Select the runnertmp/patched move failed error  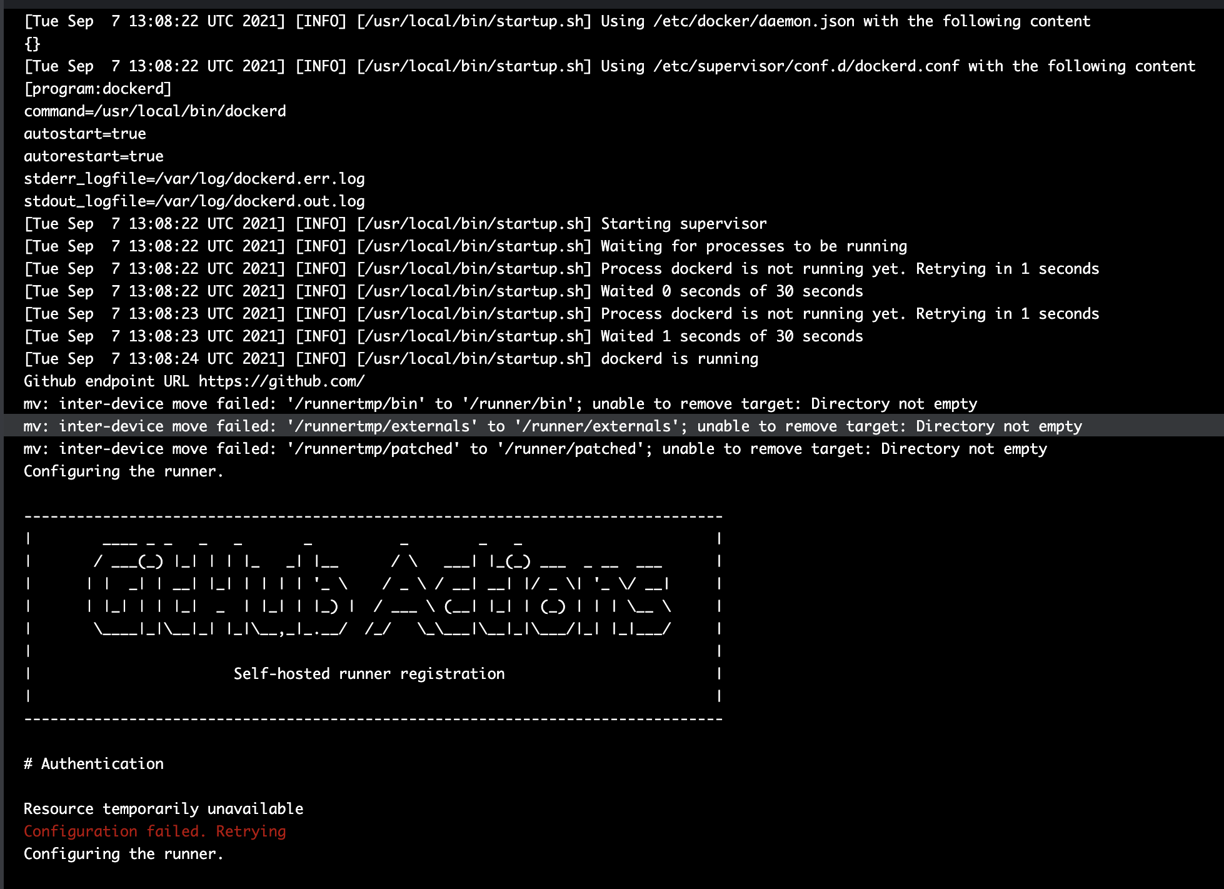coord(534,448)
